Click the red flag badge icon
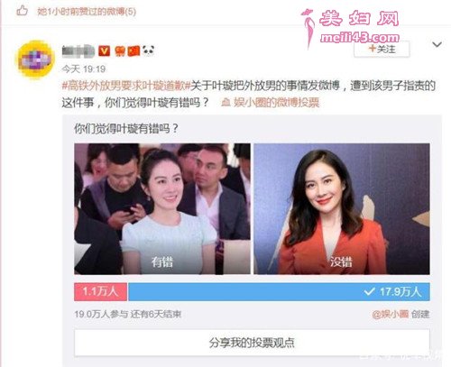This screenshot has height=367, width=451. point(134,50)
